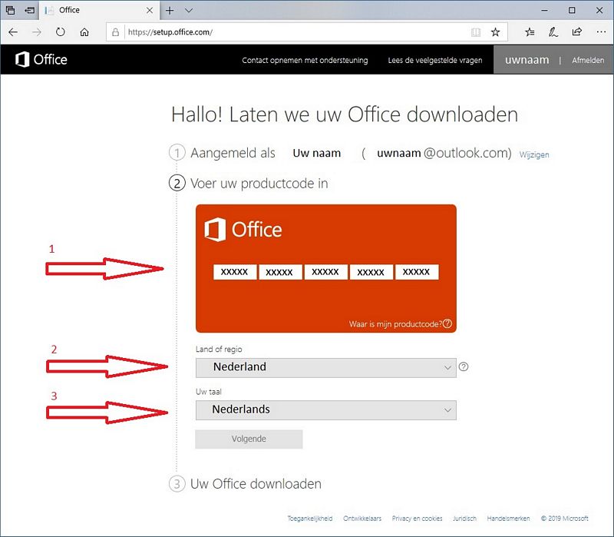The height and width of the screenshot is (537, 614).
Task: Open Juridisch footer link
Action: tap(464, 519)
